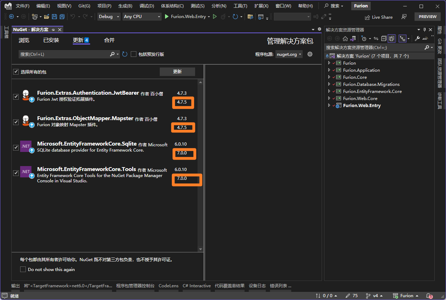
Task: Click package list scrollbar down arrow
Action: (x=201, y=249)
